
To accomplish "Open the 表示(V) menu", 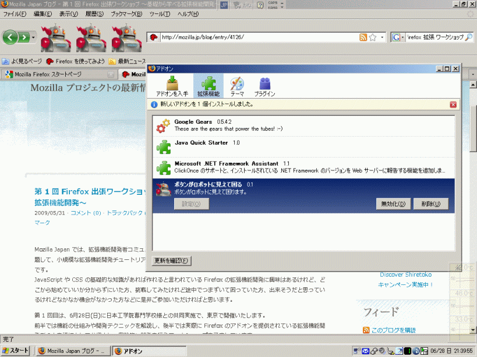I will [69, 14].
